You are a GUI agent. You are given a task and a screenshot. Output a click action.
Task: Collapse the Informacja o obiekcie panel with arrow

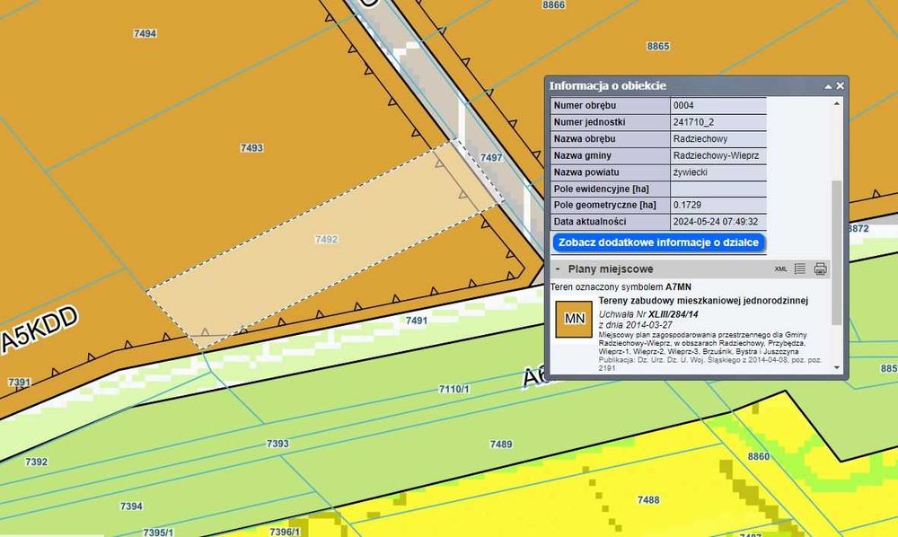(828, 86)
